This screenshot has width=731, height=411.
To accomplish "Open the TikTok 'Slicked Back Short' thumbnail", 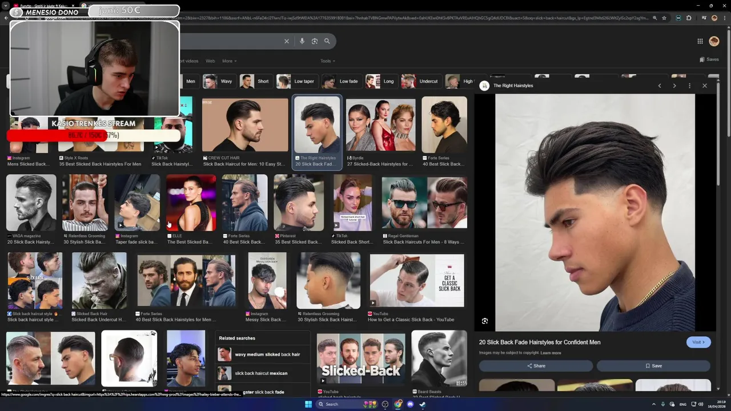I will 352,203.
